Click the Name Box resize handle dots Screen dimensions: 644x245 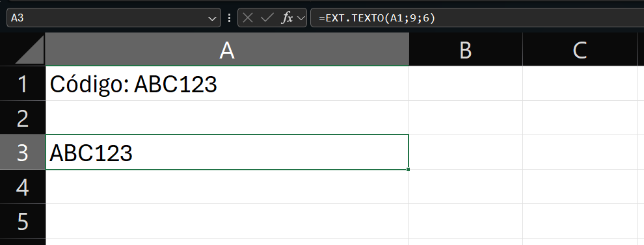(x=229, y=18)
